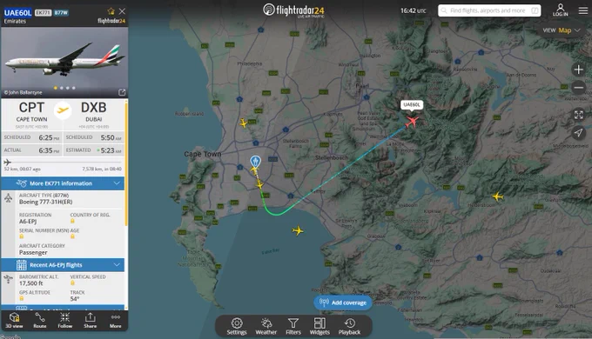This screenshot has width=592, height=339.
Task: Open the Widgets panel
Action: pyautogui.click(x=320, y=326)
